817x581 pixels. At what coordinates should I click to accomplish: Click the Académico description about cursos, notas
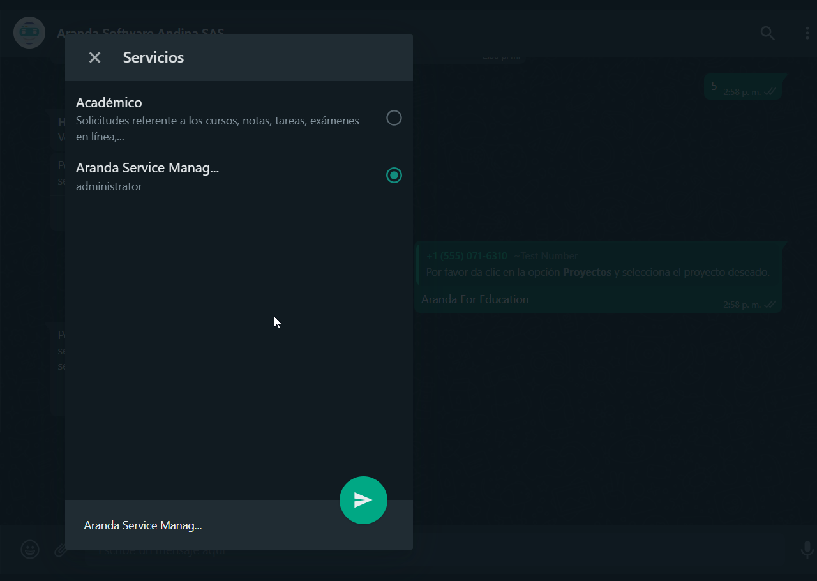pos(218,128)
